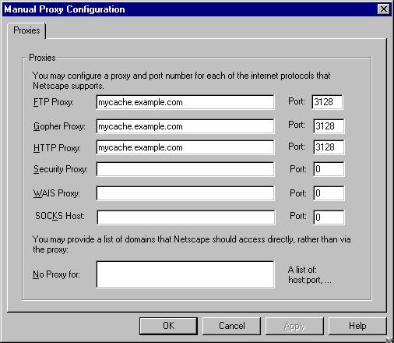The width and height of the screenshot is (394, 343).
Task: Click the HTTP Proxy port field
Action: coord(329,147)
